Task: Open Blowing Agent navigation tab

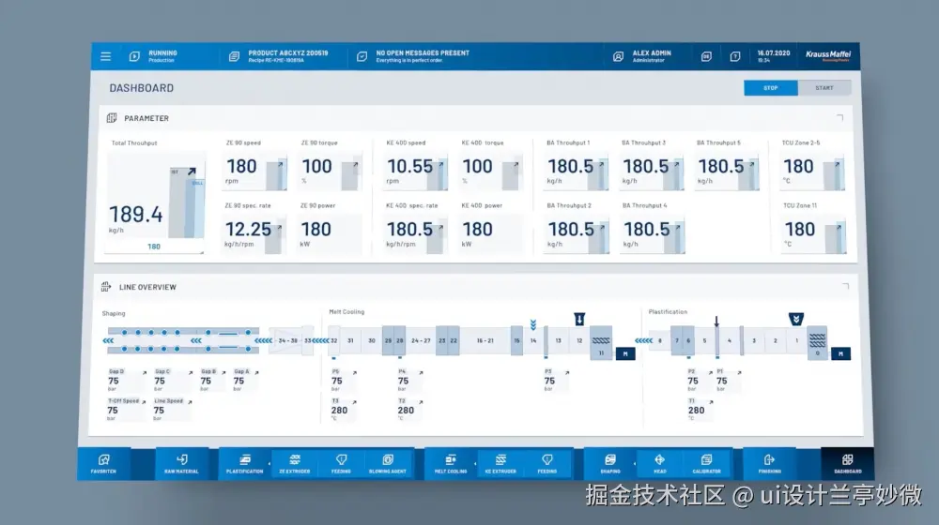Action: (388, 463)
